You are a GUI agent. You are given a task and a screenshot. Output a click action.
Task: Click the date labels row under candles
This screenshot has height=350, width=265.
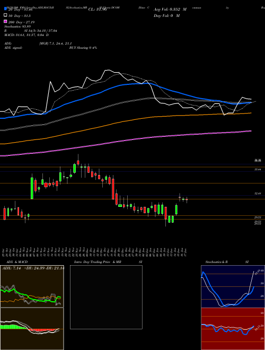pyautogui.click(x=95, y=252)
